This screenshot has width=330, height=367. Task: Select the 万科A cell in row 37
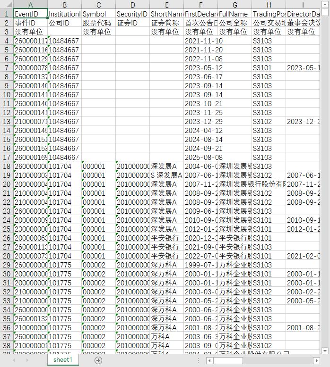pyautogui.click(x=166, y=336)
